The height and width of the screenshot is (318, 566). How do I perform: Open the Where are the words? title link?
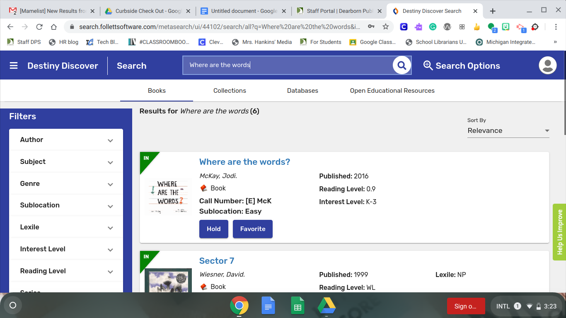(x=245, y=162)
